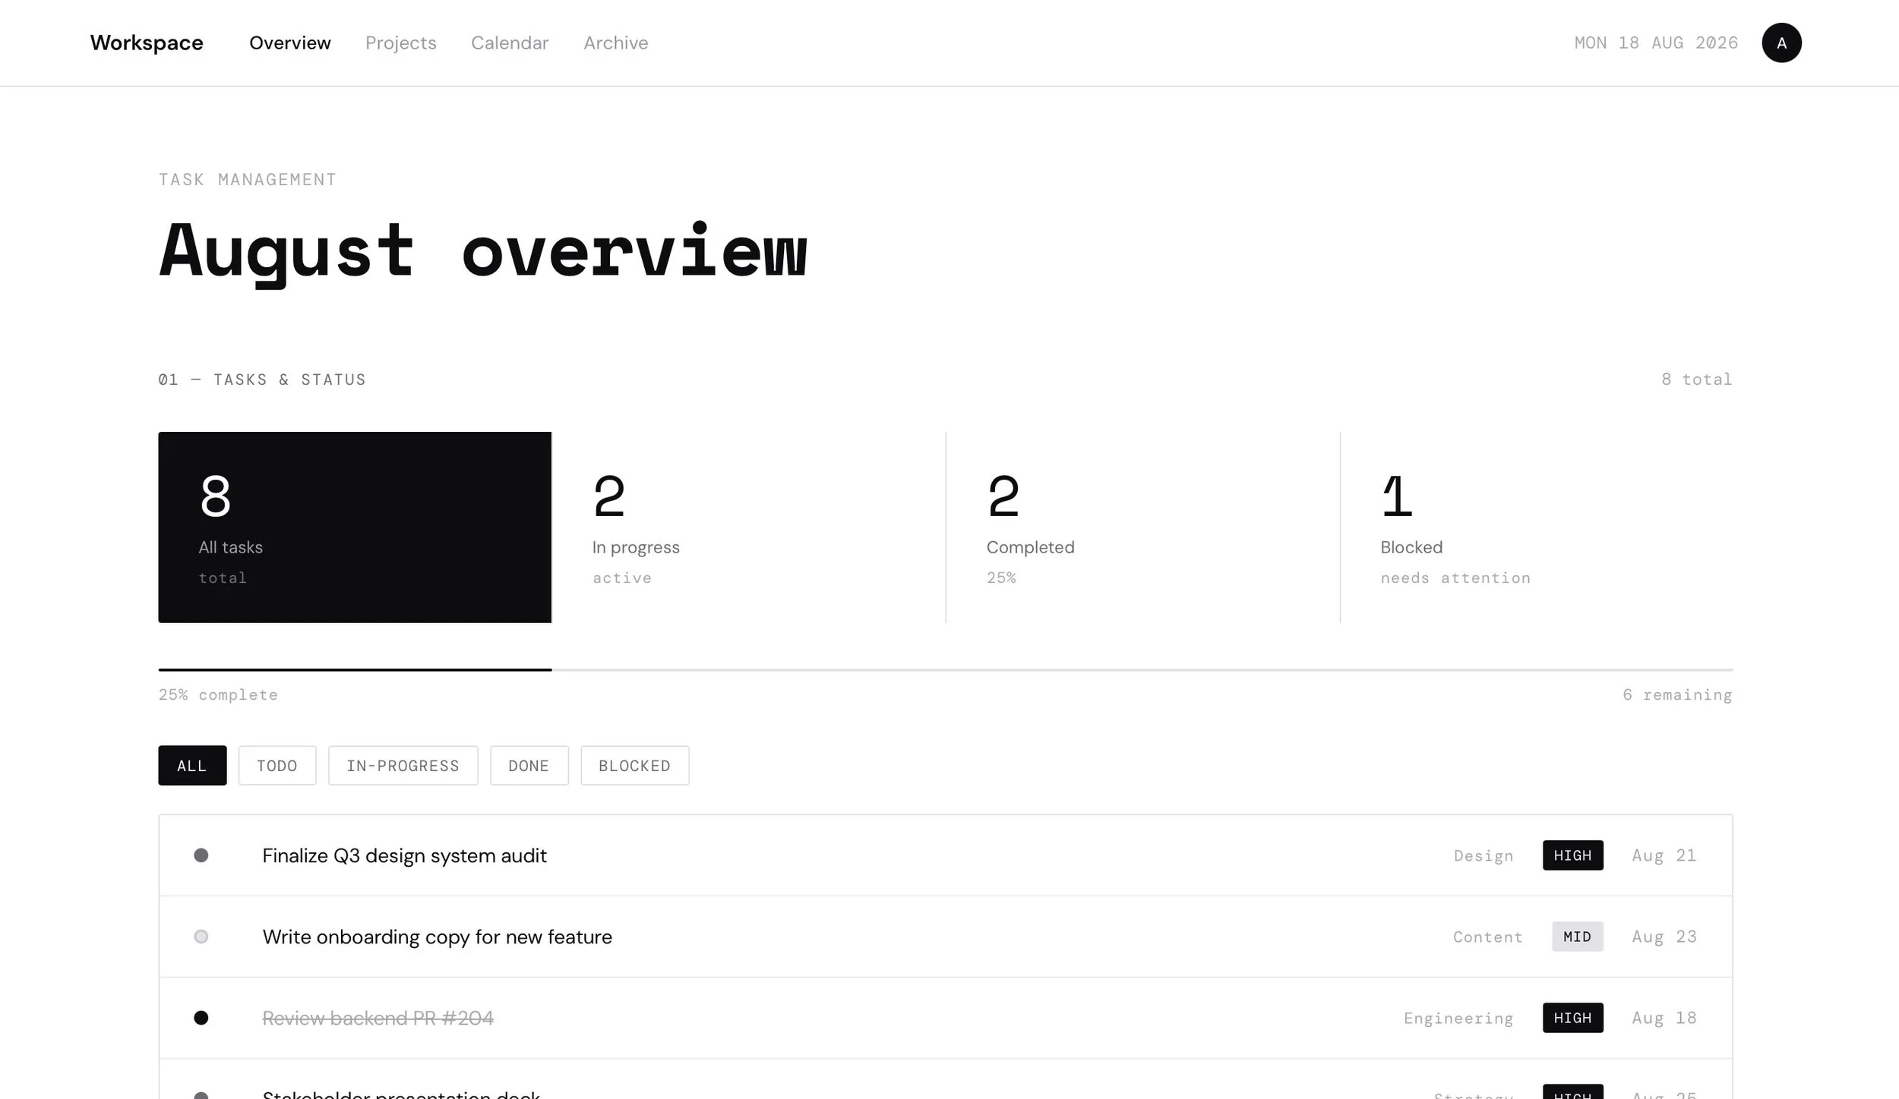Image resolution: width=1899 pixels, height=1099 pixels.
Task: Click the '25% complete' label
Action: point(218,694)
